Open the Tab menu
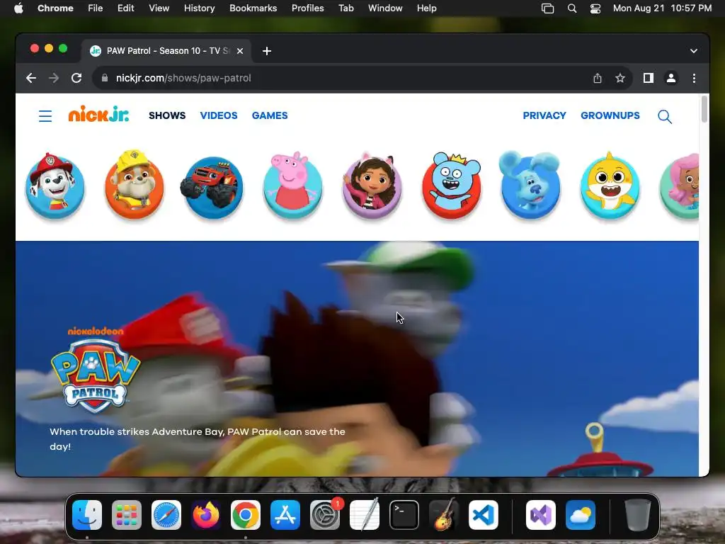 click(x=346, y=8)
